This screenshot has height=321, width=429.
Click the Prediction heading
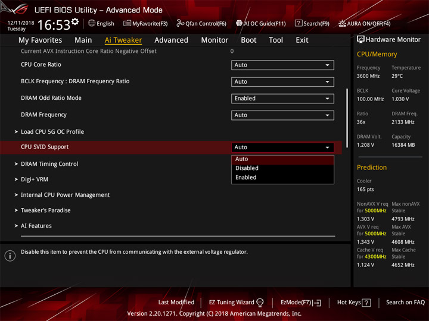pyautogui.click(x=372, y=168)
